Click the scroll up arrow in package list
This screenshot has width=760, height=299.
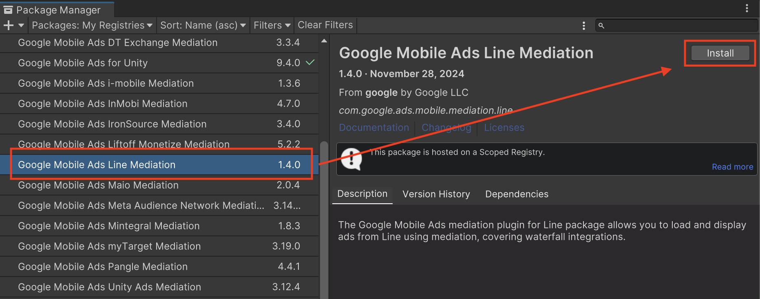click(x=324, y=41)
